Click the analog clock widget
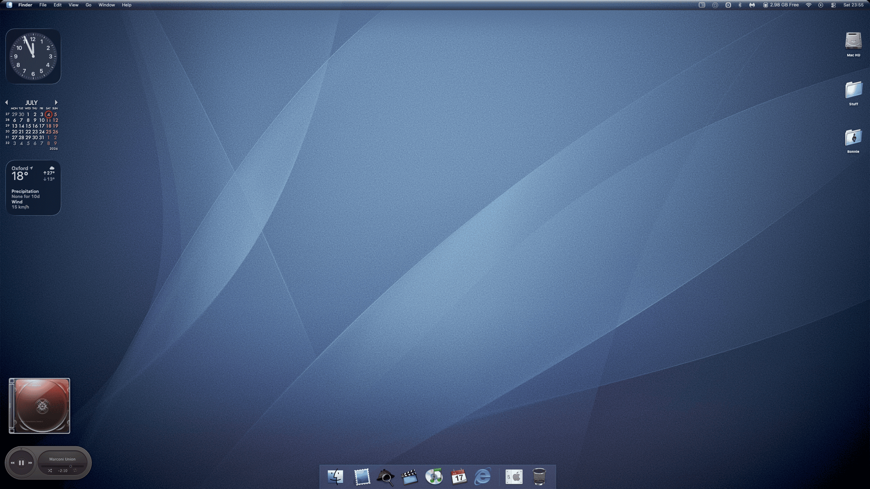870x489 pixels. point(33,56)
